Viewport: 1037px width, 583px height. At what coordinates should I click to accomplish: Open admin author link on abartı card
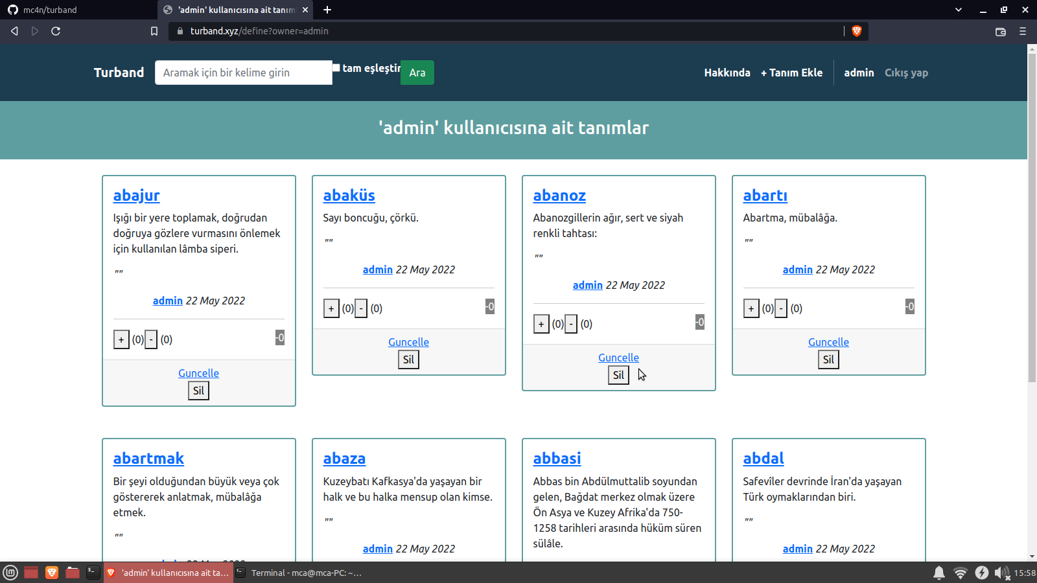point(798,269)
